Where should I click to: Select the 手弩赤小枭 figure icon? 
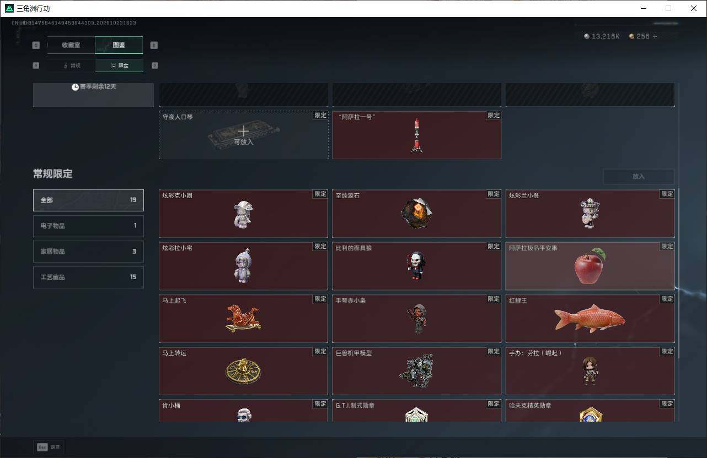(x=417, y=319)
